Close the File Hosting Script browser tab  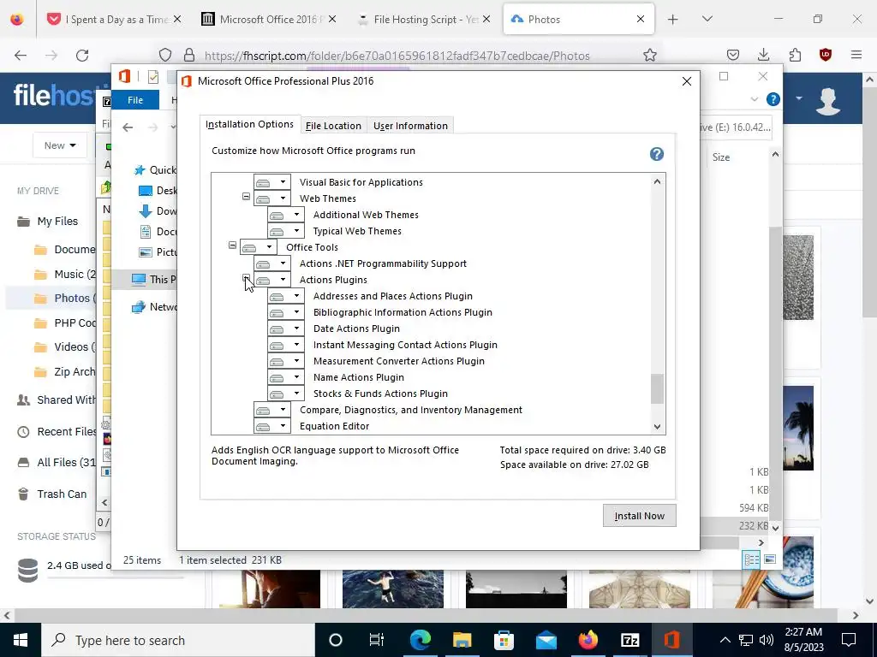click(x=486, y=19)
